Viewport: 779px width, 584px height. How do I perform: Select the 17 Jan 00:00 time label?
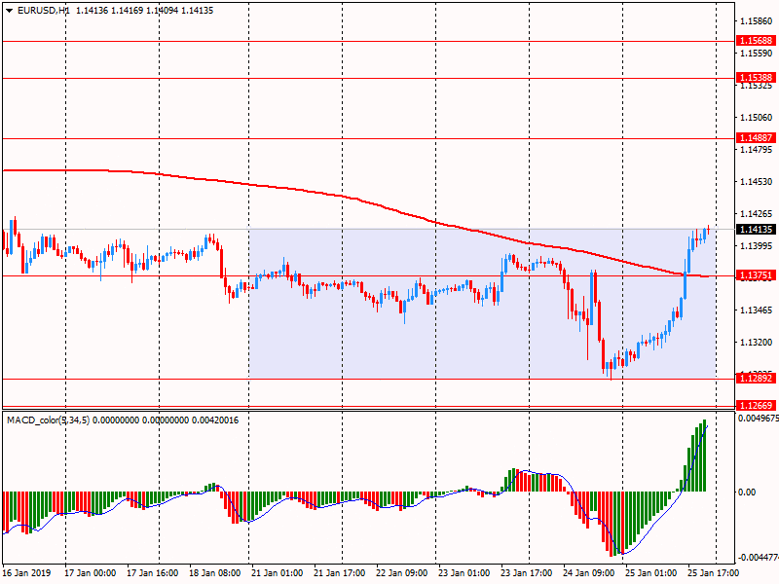click(x=90, y=572)
